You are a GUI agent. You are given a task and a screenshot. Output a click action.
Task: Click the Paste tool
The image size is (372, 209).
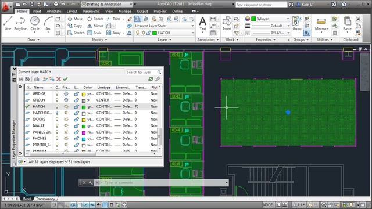click(x=347, y=23)
